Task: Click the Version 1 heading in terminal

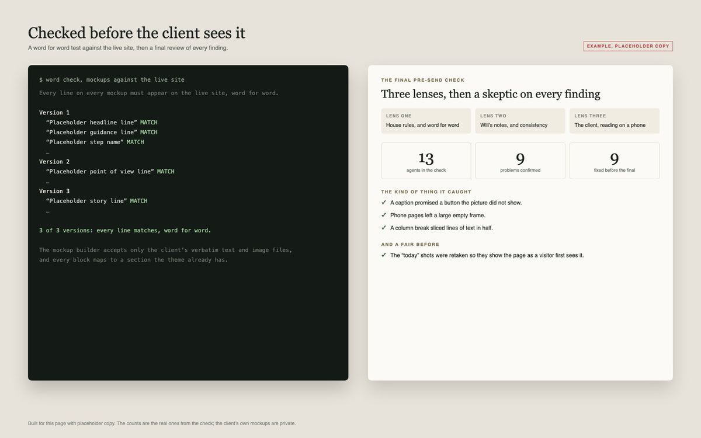Action: (x=54, y=113)
